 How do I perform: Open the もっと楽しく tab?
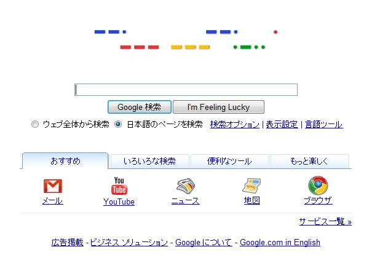coord(309,162)
